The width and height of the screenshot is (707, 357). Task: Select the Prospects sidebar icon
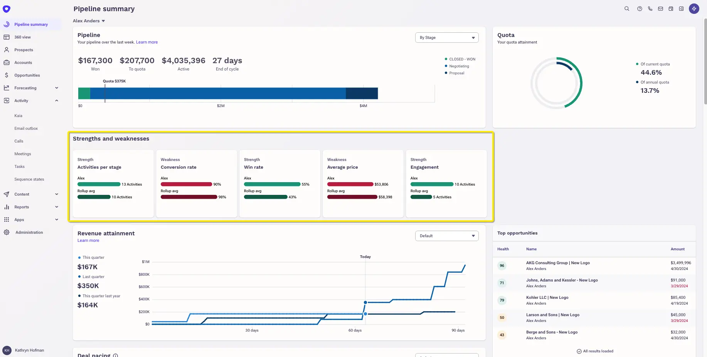click(x=7, y=50)
